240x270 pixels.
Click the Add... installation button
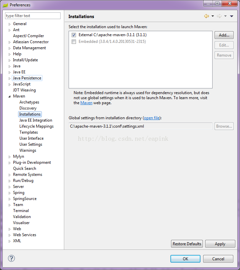click(224, 35)
